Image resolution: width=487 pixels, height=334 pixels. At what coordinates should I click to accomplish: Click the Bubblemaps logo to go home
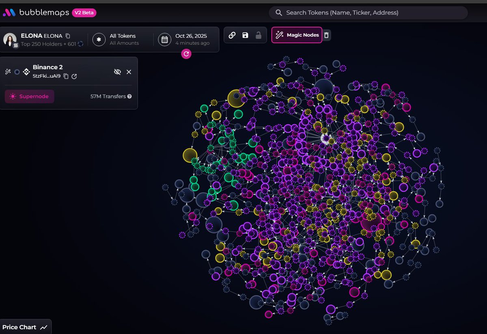(36, 13)
